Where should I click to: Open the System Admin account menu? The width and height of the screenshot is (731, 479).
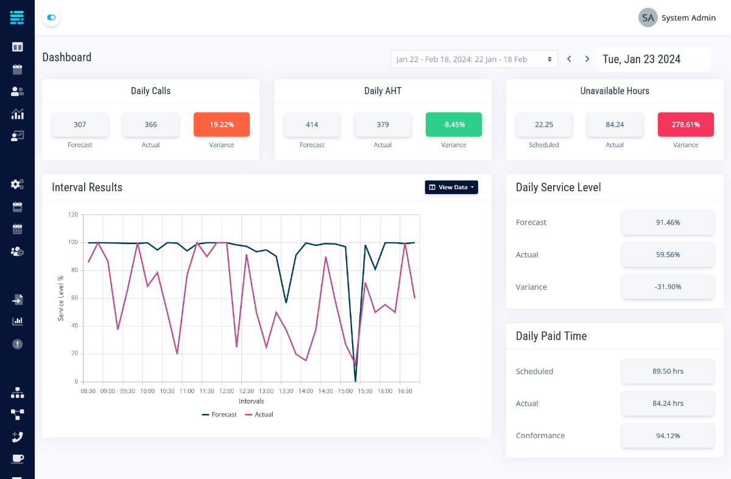677,18
